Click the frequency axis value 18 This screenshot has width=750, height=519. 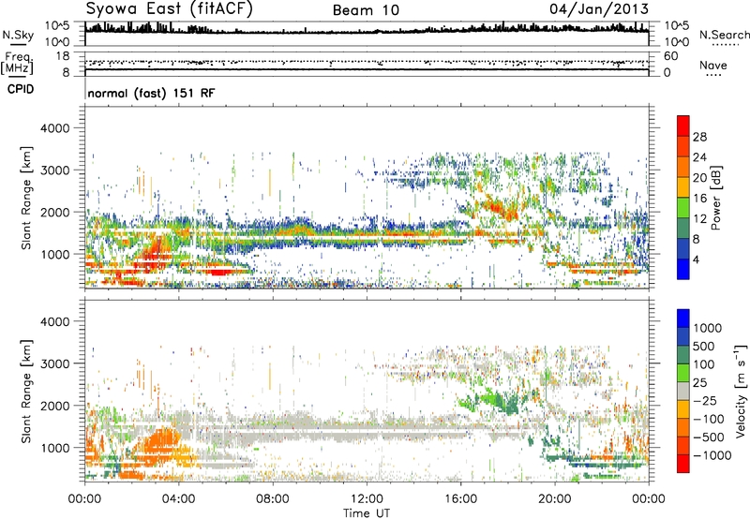tap(63, 56)
